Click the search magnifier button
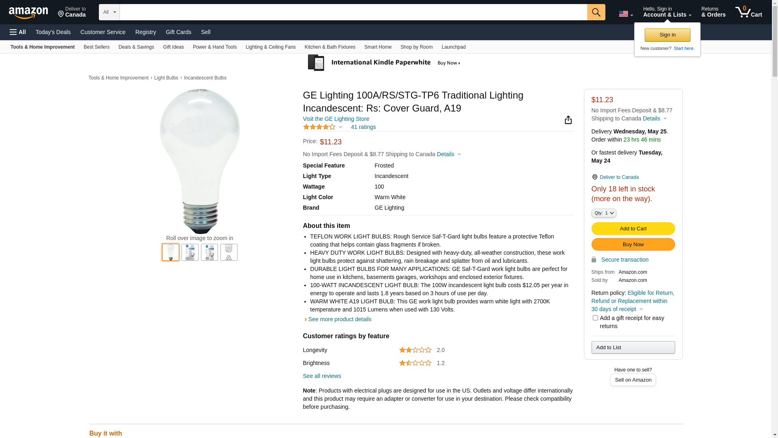 tap(596, 12)
